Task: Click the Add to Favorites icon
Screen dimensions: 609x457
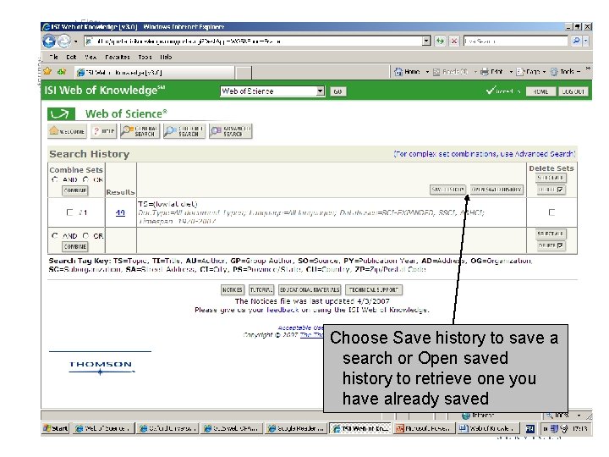Action: click(62, 71)
